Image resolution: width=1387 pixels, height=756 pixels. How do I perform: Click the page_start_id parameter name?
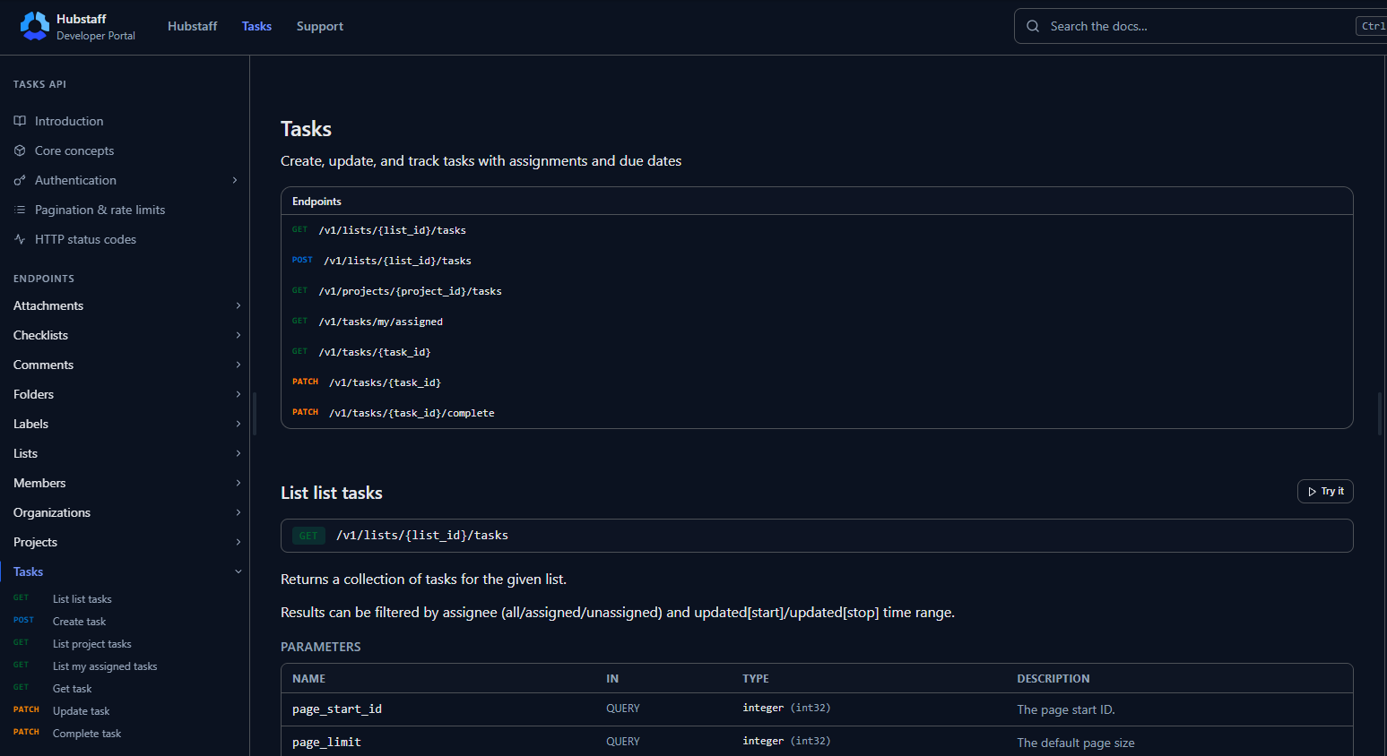pyautogui.click(x=337, y=709)
